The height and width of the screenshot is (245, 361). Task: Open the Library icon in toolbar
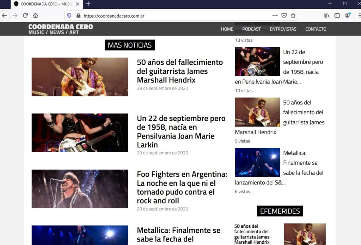[x=327, y=16]
